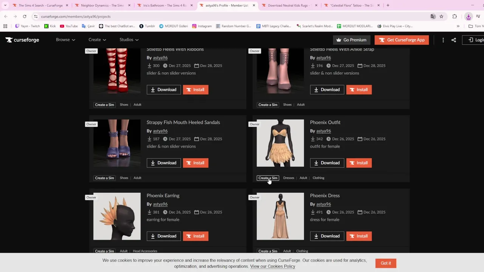Close the astya96's Profile tab

pos(254,5)
